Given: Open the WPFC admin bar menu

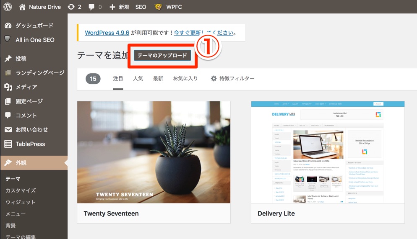Looking at the screenshot, I should click(x=174, y=7).
